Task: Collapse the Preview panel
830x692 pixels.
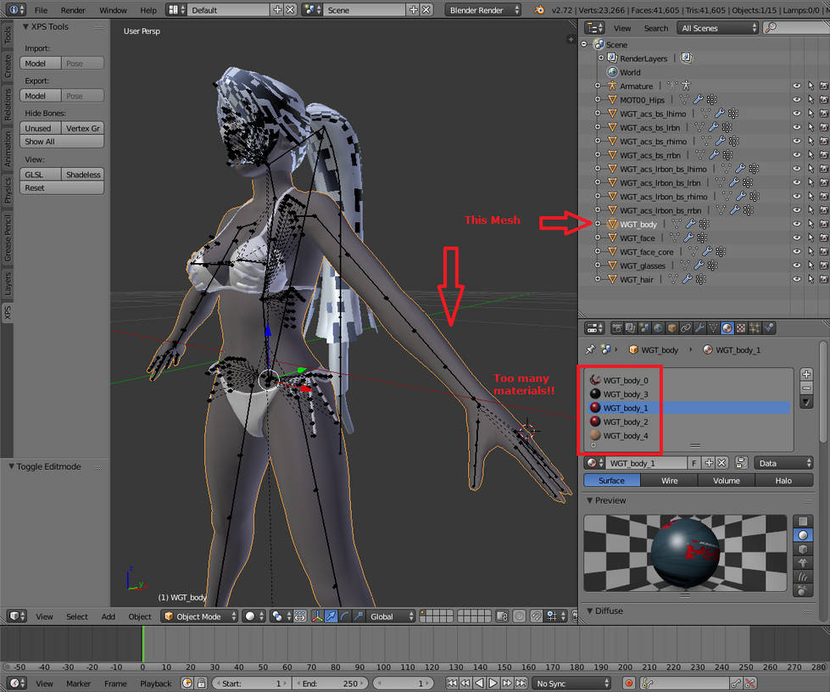Action: 590,500
